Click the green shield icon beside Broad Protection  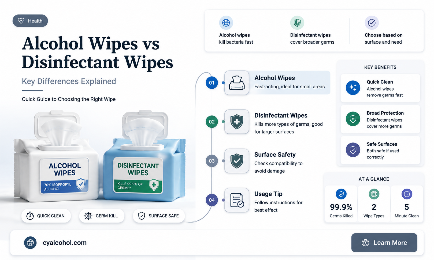(353, 119)
